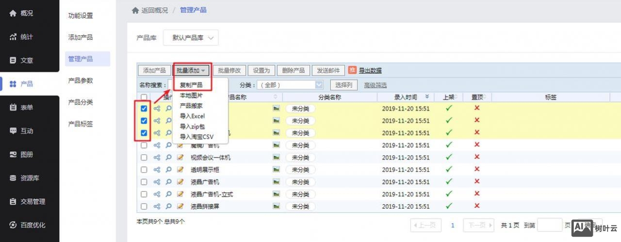Viewport: 621px width, 242px height.
Task: Toggle 上架 green check for 视频会议一体机
Action: click(449, 157)
